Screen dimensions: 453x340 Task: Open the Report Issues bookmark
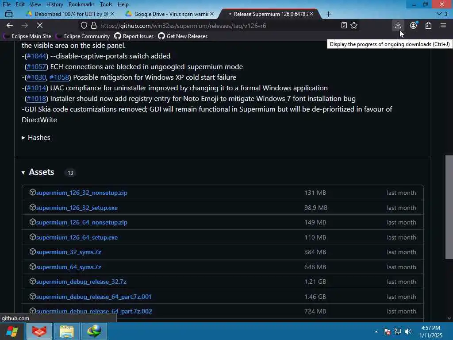pos(134,36)
